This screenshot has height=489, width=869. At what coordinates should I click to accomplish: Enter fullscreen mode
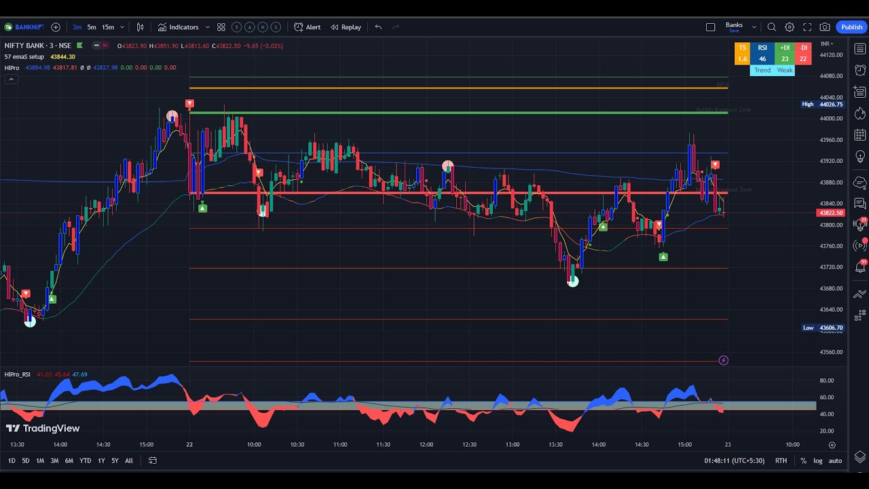click(807, 27)
